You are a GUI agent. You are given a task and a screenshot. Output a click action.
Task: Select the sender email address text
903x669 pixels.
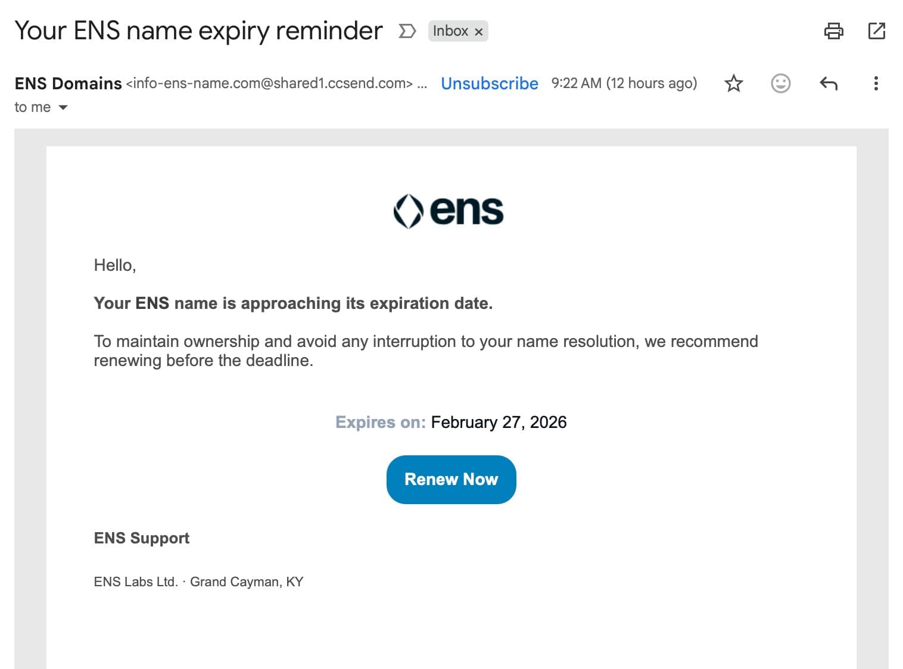pyautogui.click(x=269, y=83)
